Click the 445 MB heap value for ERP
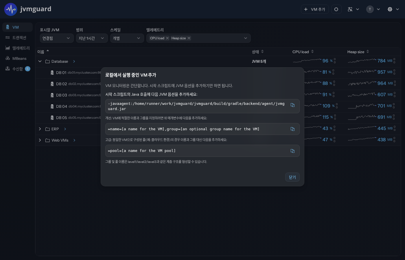Viewport: 405px width, 260px height. click(x=385, y=128)
